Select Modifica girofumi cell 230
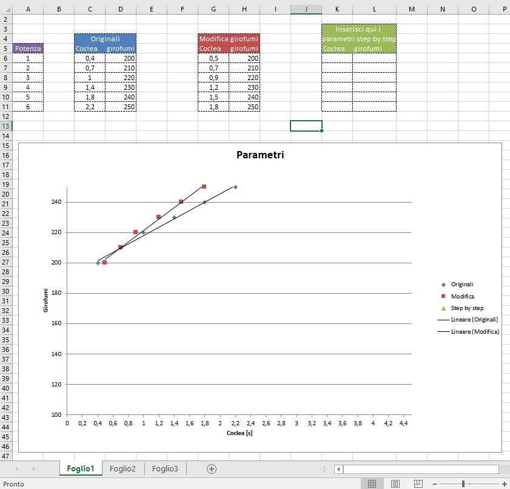Viewport: 510px width, 489px height. (x=244, y=87)
